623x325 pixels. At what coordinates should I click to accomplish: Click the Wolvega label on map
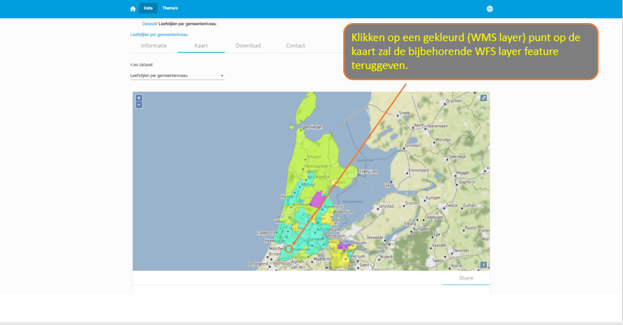(x=442, y=139)
